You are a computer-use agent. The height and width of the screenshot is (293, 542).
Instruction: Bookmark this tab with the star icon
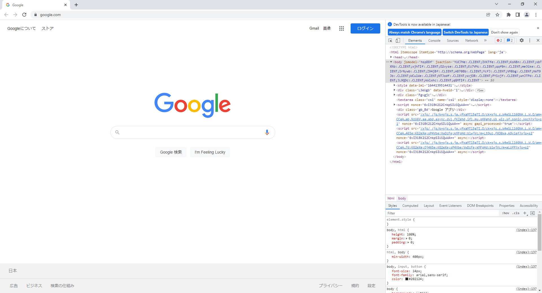497,15
